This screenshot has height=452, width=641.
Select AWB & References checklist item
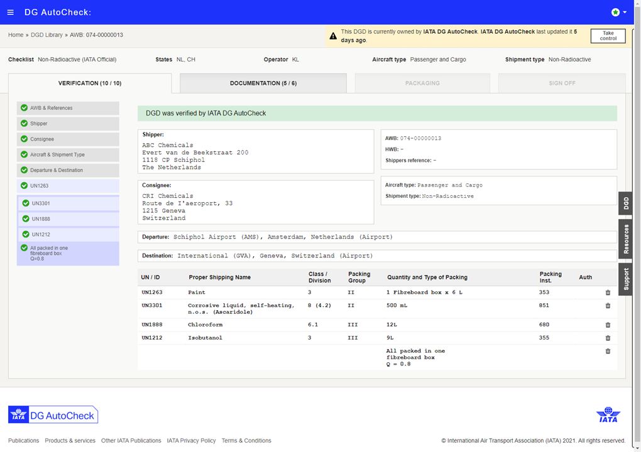pyautogui.click(x=68, y=108)
